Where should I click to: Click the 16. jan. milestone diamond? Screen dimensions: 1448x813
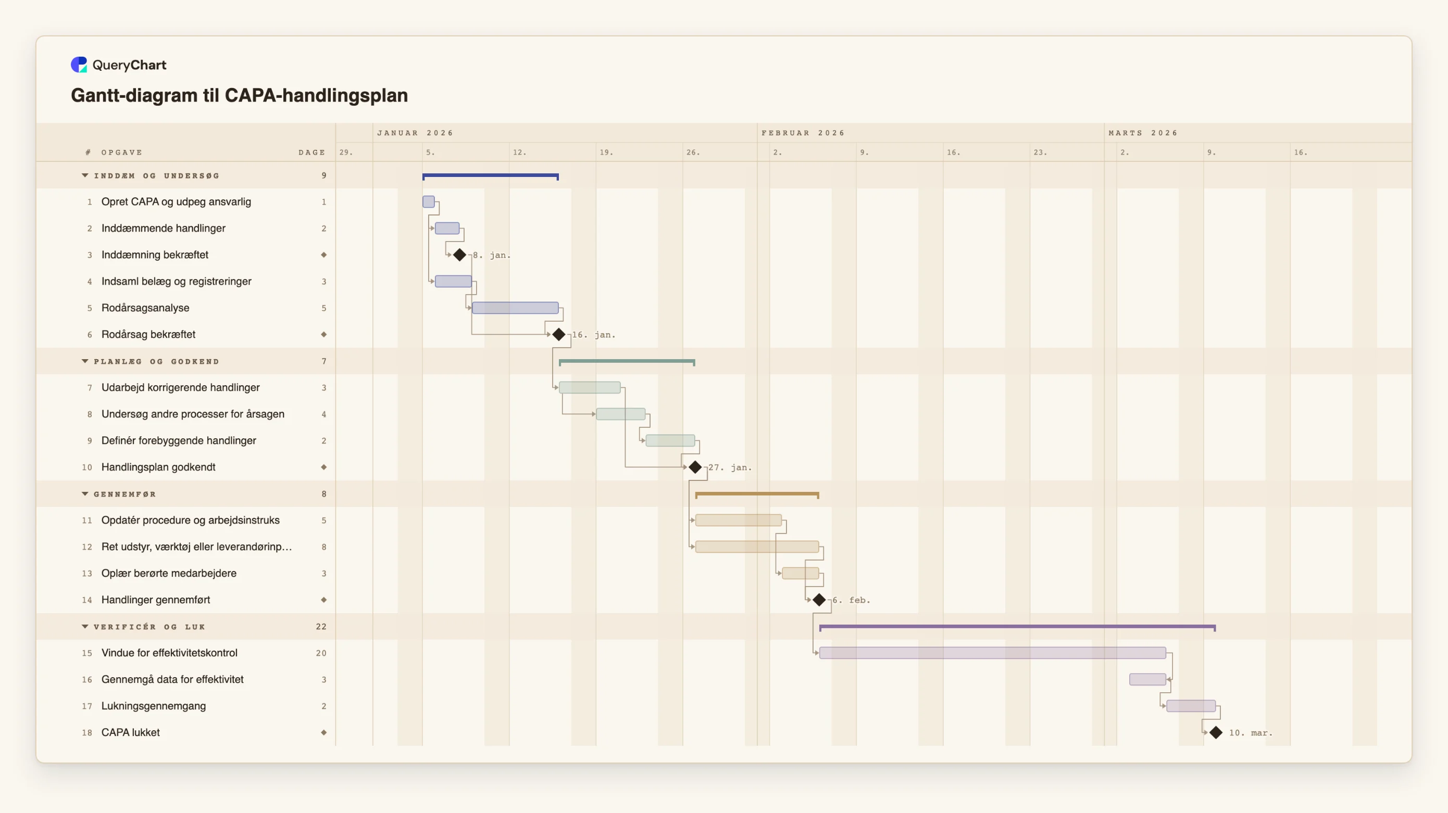coord(559,335)
